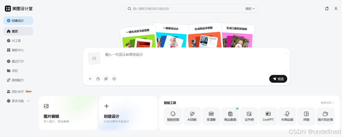342x137 pixels.
Task: Open the user account avatar icon
Action: pyautogui.click(x=336, y=9)
